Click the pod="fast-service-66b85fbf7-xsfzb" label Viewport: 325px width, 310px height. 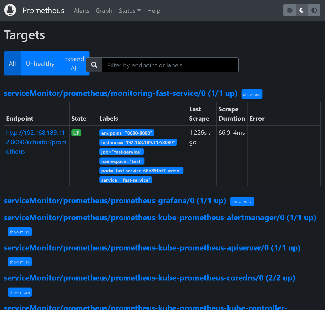pos(141,171)
